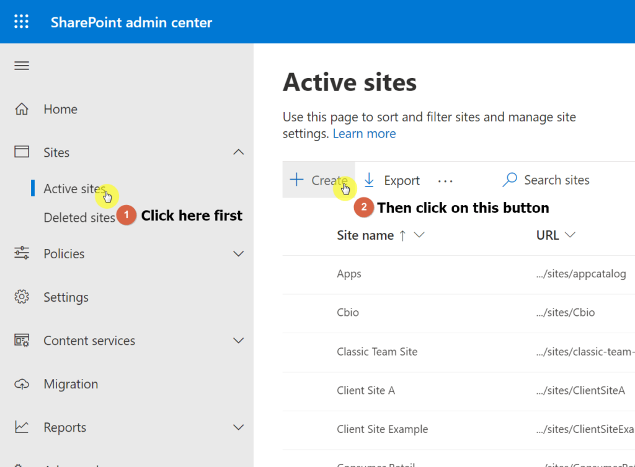Viewport: 635px width, 467px height.
Task: Click the Content services icon
Action: coord(22,341)
